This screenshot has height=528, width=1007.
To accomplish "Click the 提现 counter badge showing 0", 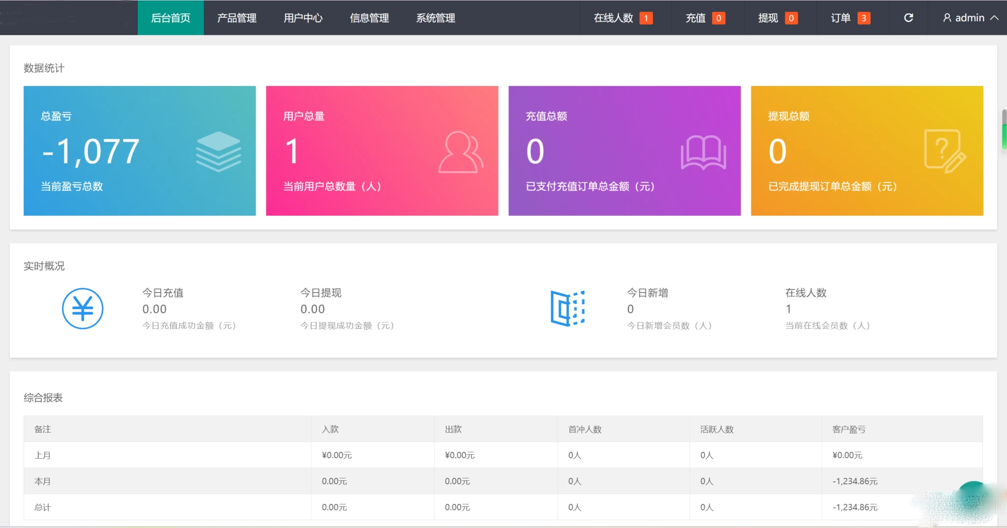I will click(x=792, y=18).
